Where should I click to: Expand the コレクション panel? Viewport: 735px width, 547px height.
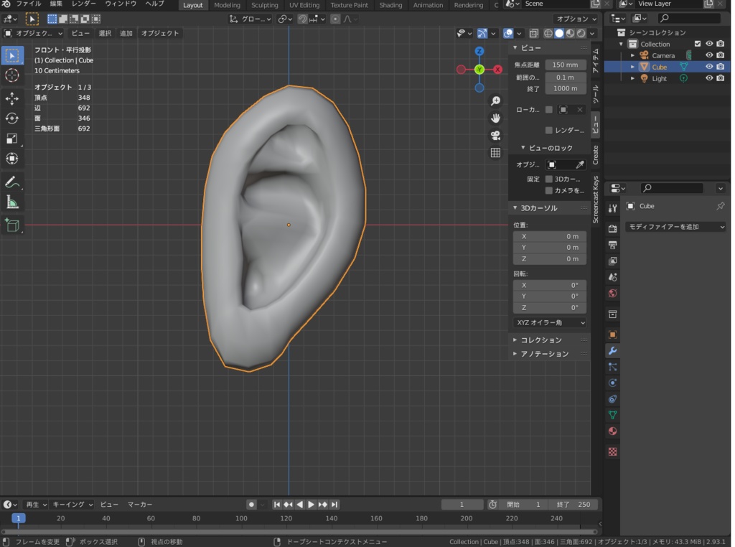tap(540, 340)
